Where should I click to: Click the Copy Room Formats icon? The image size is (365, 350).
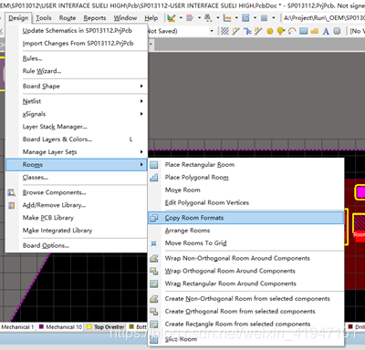pos(154,218)
